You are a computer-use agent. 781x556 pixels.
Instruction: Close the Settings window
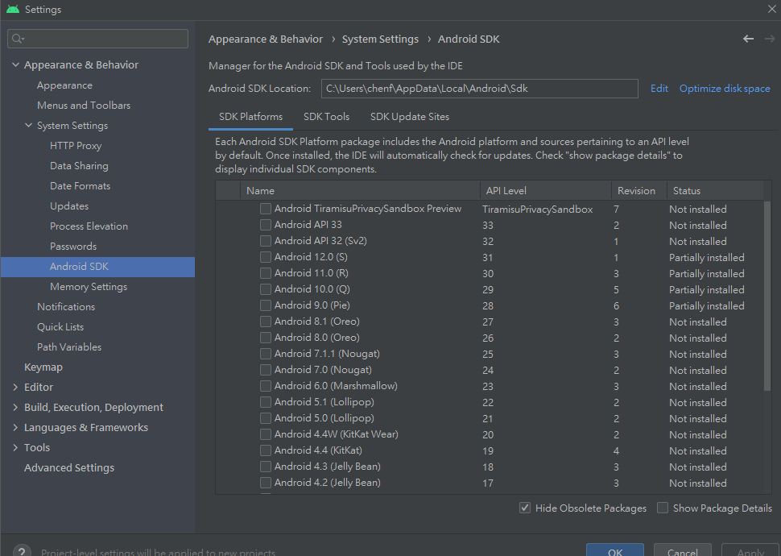tap(771, 10)
